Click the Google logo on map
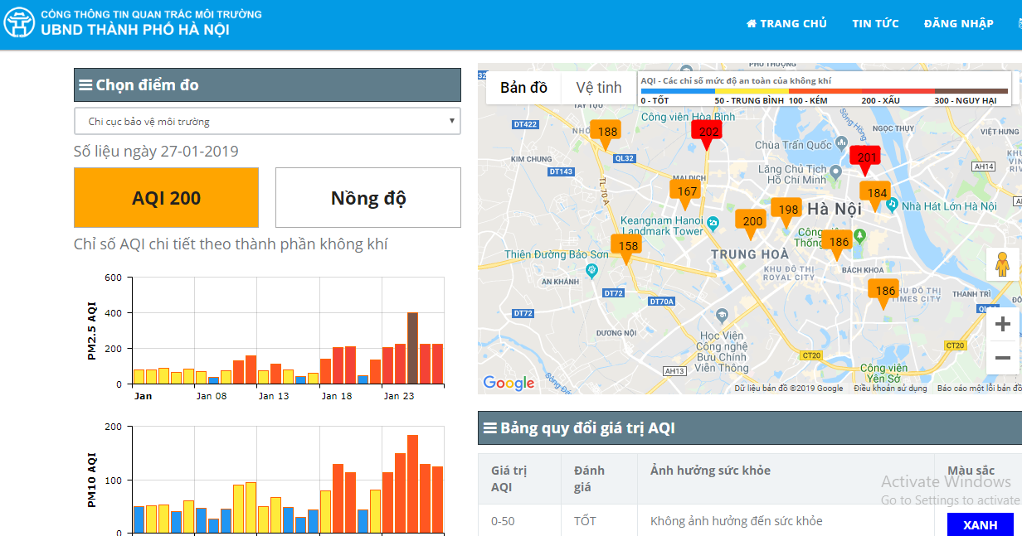 [x=509, y=383]
